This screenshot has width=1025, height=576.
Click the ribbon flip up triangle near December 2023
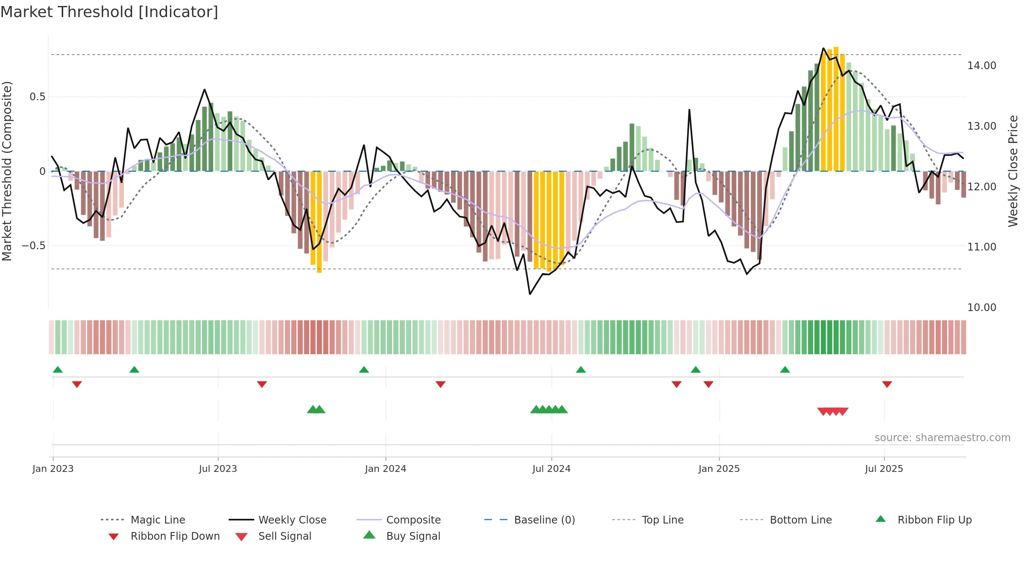pos(364,369)
